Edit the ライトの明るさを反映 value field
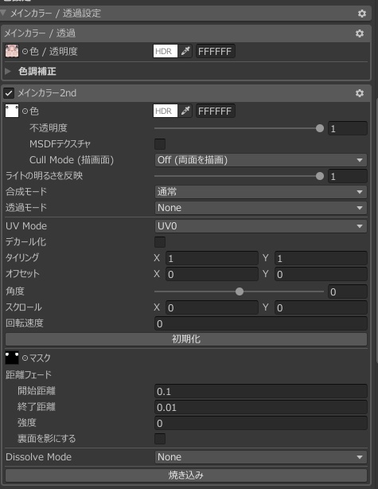This screenshot has height=489, width=378. [348, 176]
